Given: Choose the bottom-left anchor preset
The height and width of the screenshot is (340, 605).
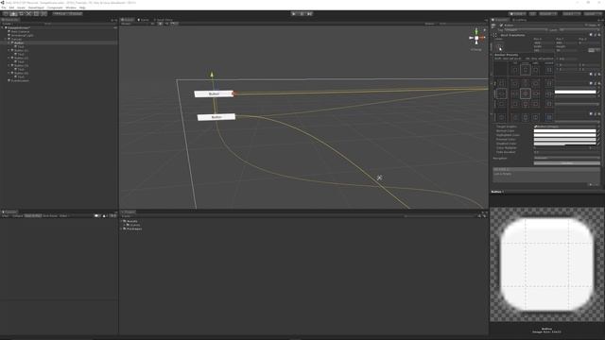Looking at the screenshot, I should pos(515,104).
